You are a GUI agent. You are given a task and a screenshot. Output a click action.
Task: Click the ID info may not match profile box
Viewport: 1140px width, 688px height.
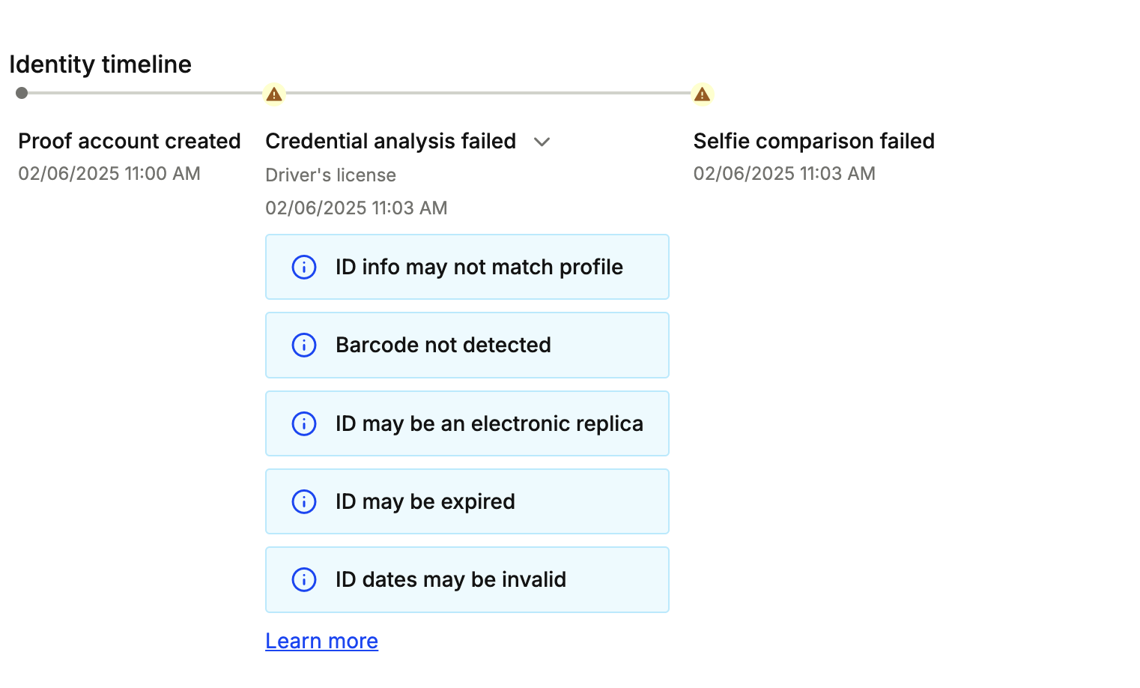[x=467, y=267]
